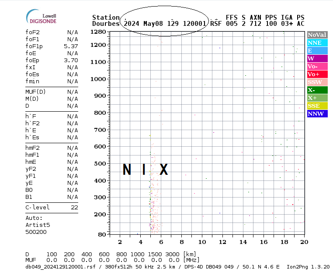
Task: Select the E blue legend entry
Action: coord(317,51)
